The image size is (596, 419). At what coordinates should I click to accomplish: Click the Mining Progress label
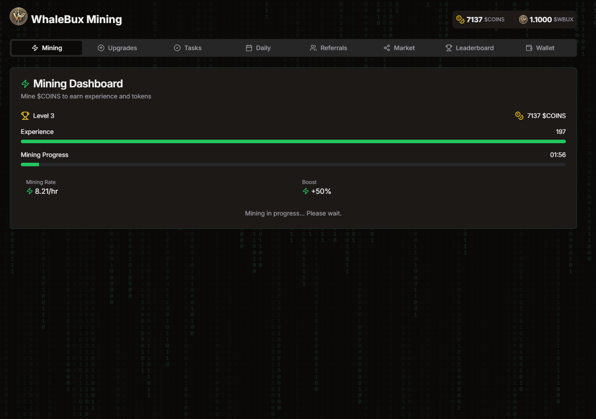tap(44, 155)
